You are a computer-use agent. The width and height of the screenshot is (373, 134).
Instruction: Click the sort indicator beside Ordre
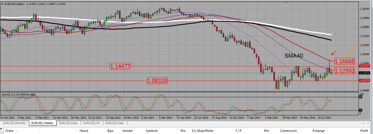18,131
